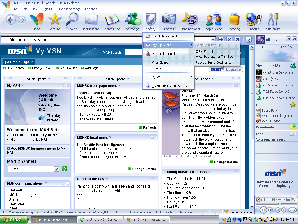
Task: Expand the address bar history dropdown
Action: 213,40
